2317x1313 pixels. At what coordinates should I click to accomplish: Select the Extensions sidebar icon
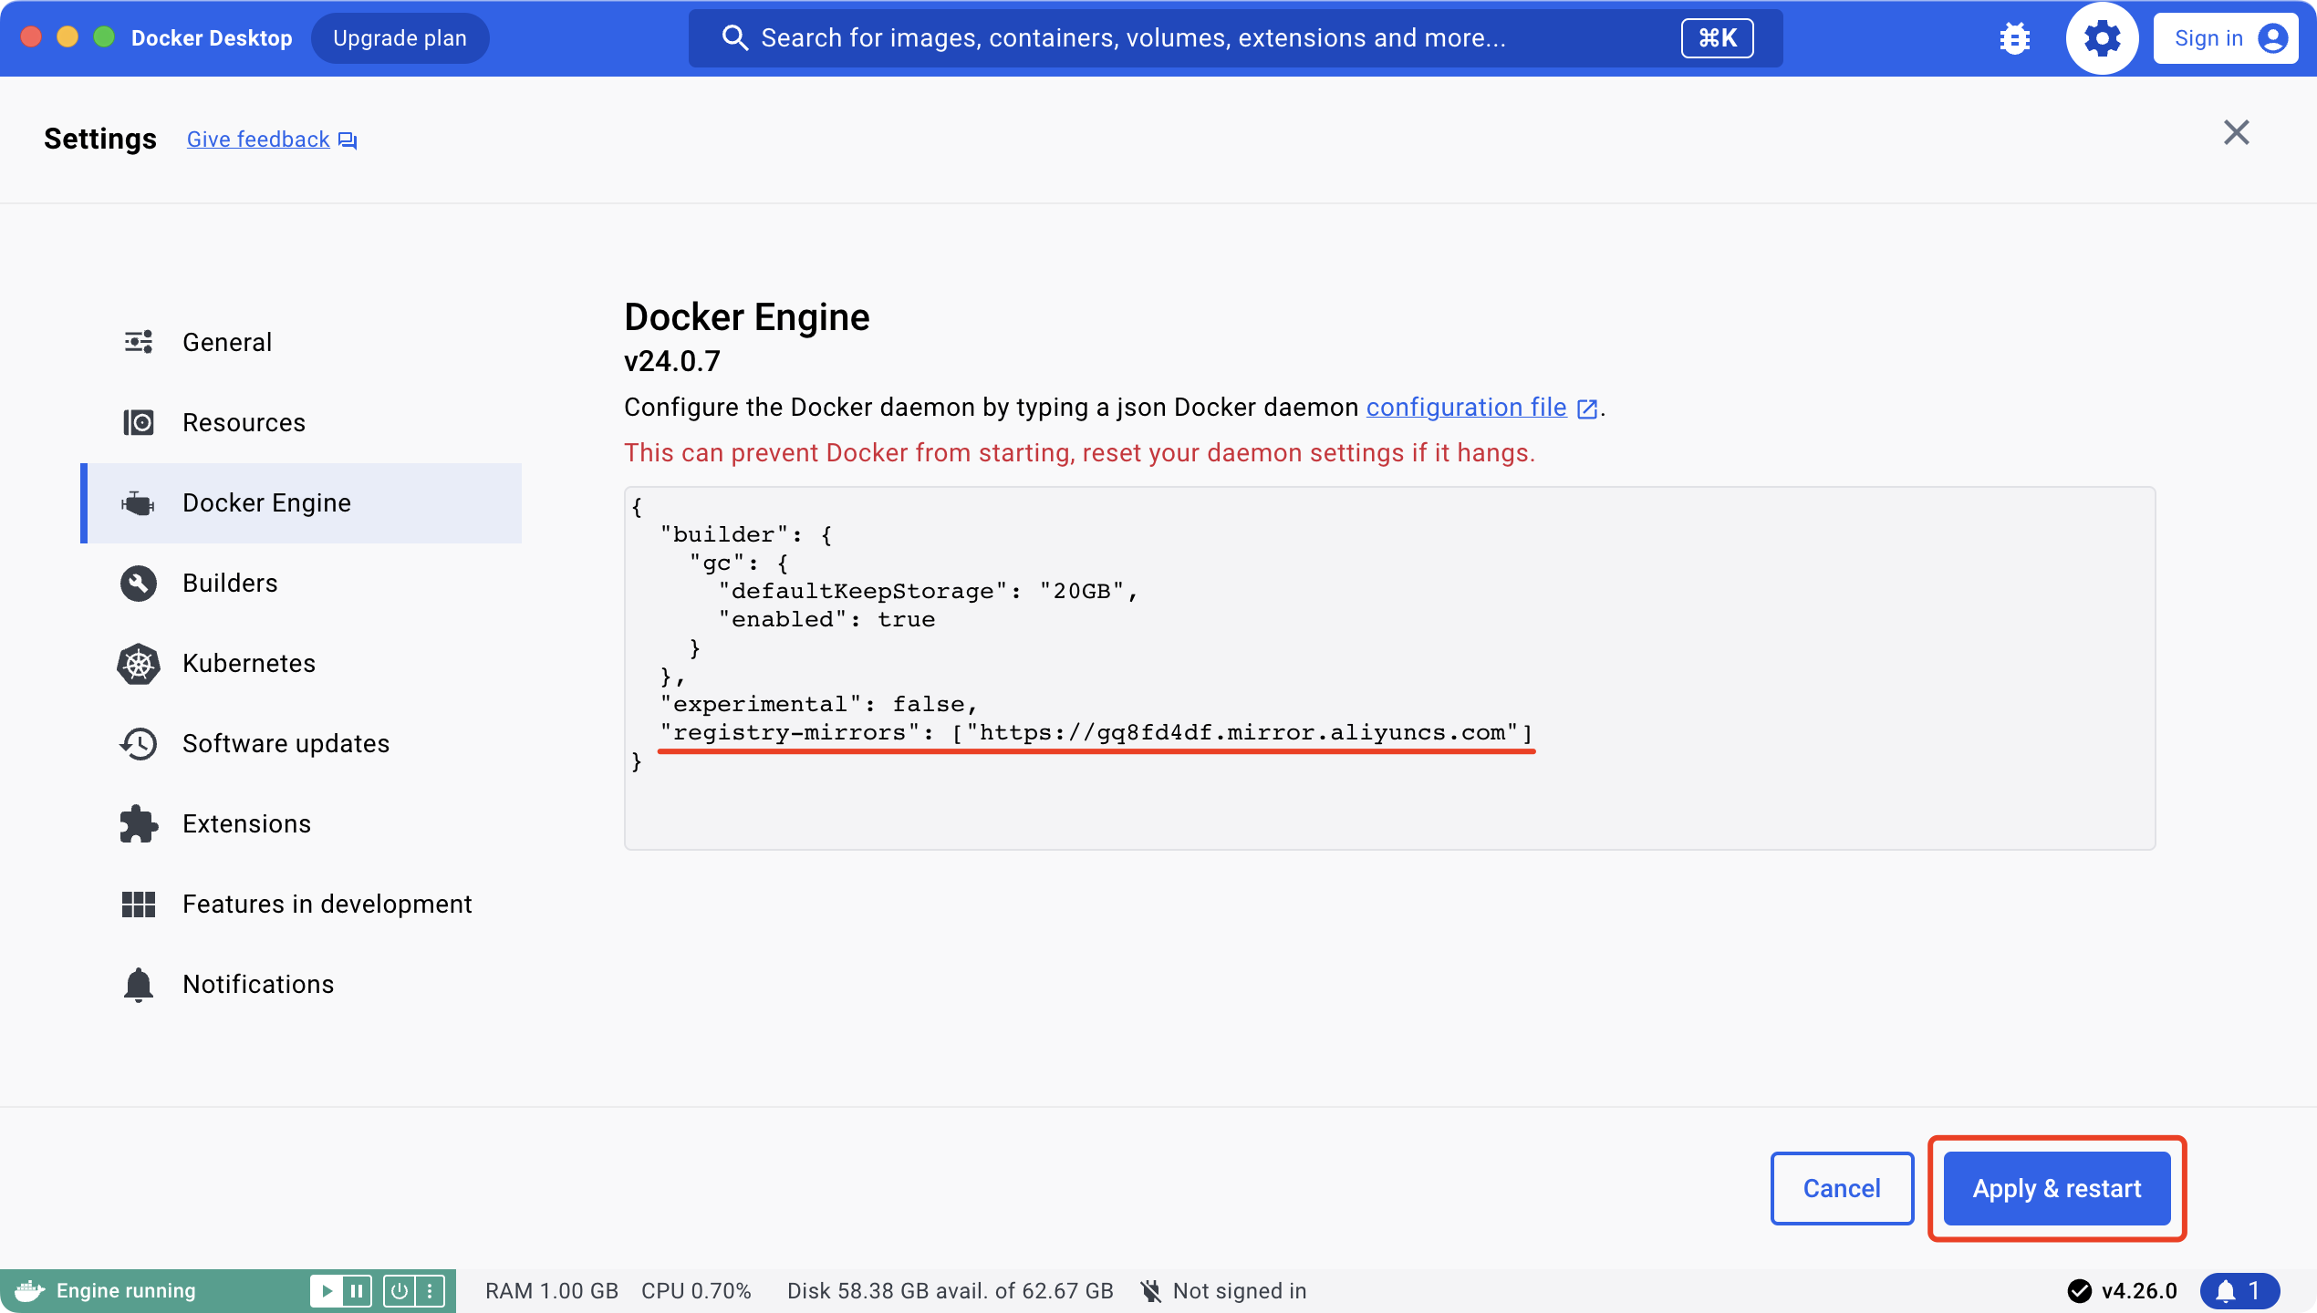pyautogui.click(x=139, y=822)
